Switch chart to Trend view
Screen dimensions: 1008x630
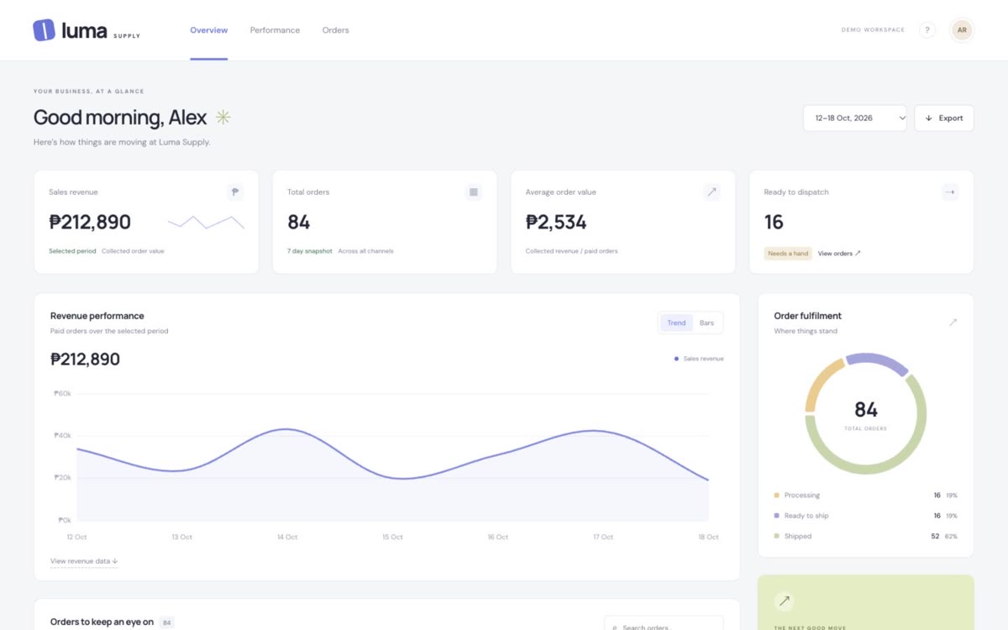676,323
